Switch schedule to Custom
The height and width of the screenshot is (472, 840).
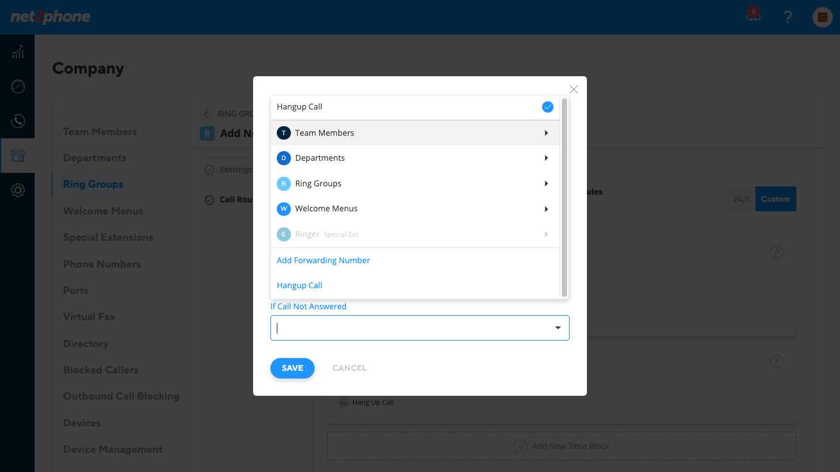point(776,199)
